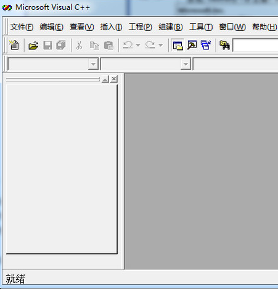Click the Open file folder icon
The height and width of the screenshot is (291, 278).
point(33,45)
